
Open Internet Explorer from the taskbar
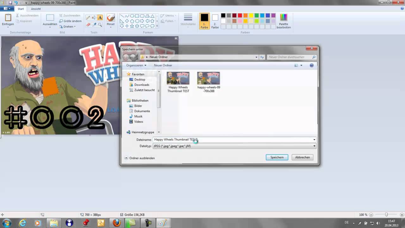22,223
